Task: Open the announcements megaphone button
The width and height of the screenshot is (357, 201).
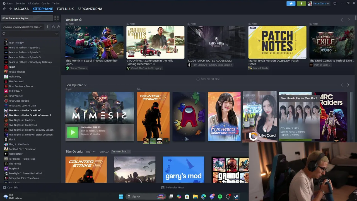Action: pyautogui.click(x=291, y=3)
